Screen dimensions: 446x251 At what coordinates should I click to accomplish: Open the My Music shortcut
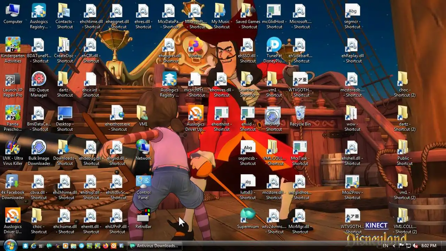(x=222, y=16)
